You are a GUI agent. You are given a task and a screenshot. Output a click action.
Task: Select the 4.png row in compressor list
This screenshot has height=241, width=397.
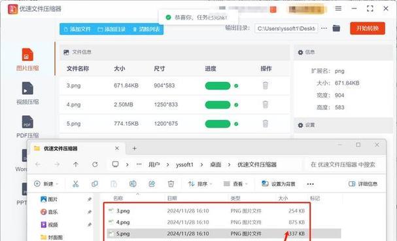tap(175, 105)
